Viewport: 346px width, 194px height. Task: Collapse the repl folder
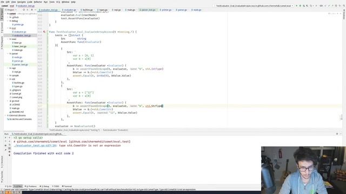(x=8, y=68)
